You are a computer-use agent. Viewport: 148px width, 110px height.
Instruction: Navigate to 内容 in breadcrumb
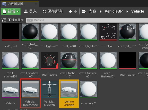(92, 11)
